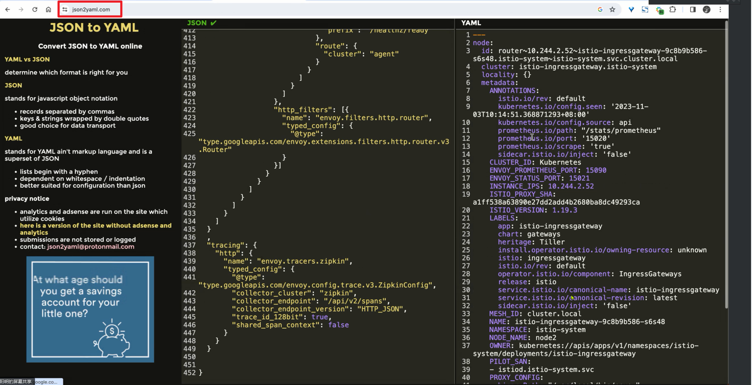The width and height of the screenshot is (752, 385).
Task: Click the JSON to YAML site title
Action: click(94, 28)
